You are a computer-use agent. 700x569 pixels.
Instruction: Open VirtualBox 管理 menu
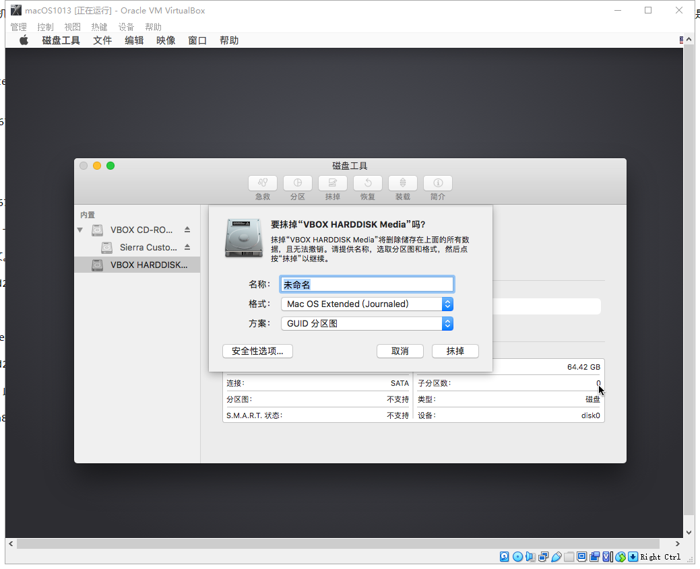click(x=19, y=27)
